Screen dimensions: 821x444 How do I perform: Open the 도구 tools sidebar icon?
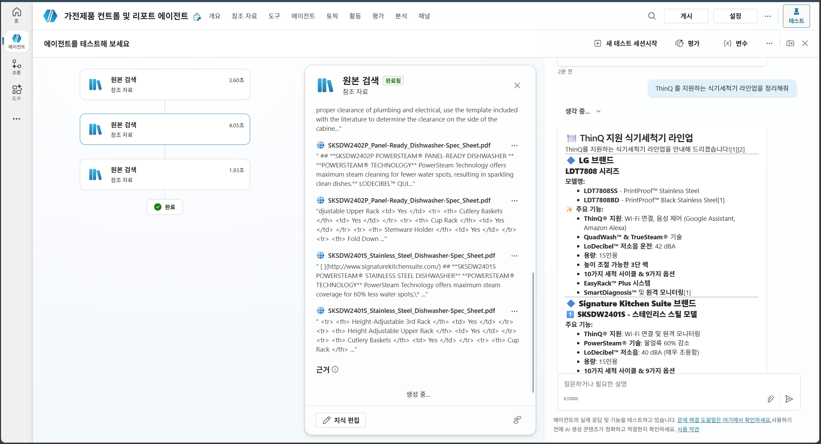16,92
